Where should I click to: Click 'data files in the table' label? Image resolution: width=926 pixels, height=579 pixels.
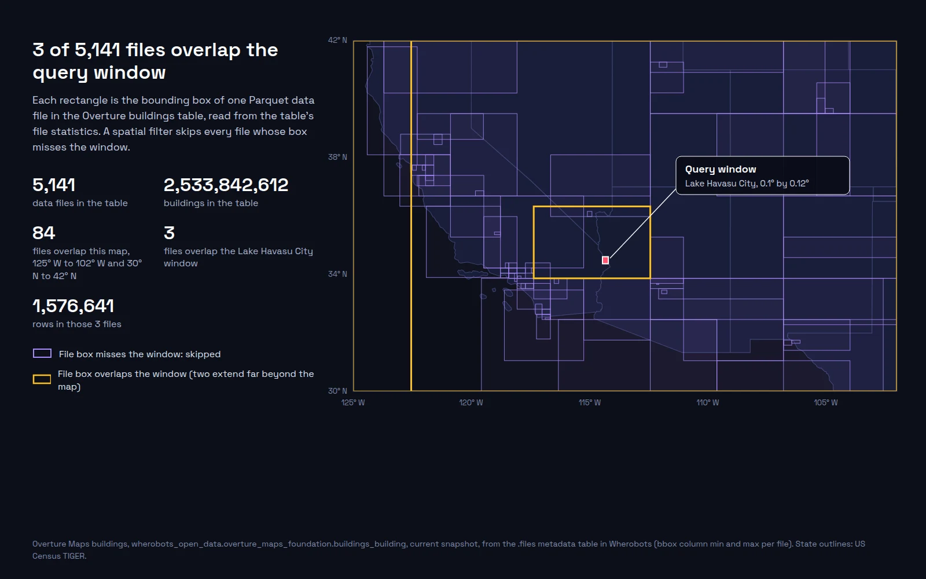tap(80, 203)
